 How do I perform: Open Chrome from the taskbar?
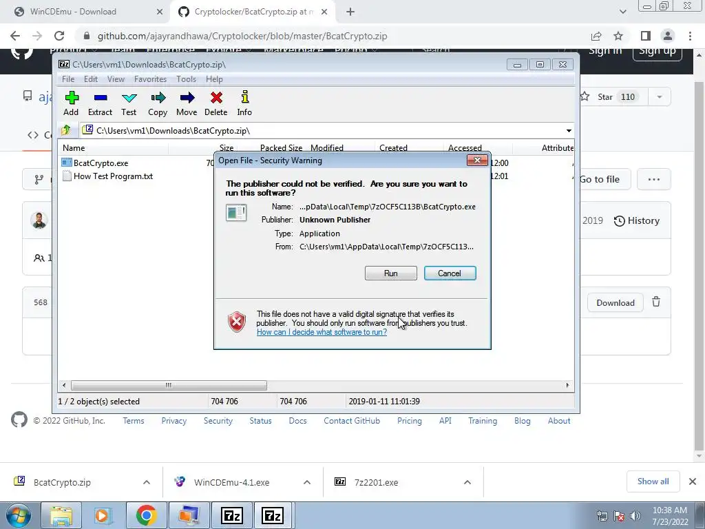(x=146, y=515)
